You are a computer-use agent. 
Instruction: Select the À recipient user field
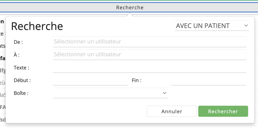click(150, 54)
